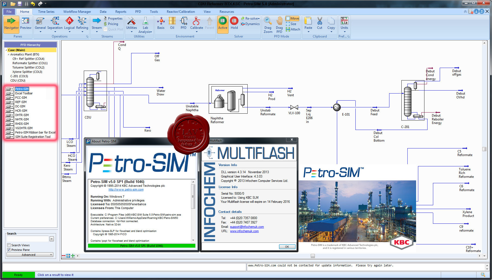Open the Calibrate tool

(196, 24)
